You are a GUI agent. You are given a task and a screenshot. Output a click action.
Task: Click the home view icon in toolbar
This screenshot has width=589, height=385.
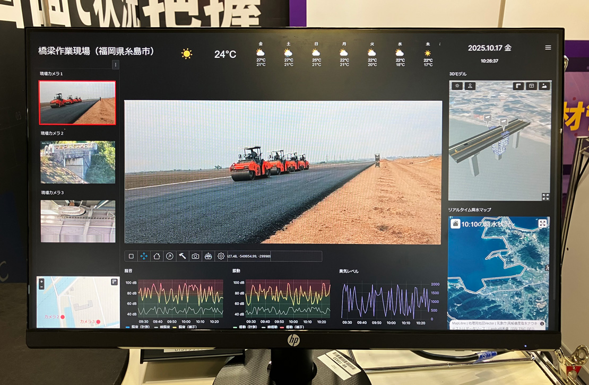click(157, 256)
